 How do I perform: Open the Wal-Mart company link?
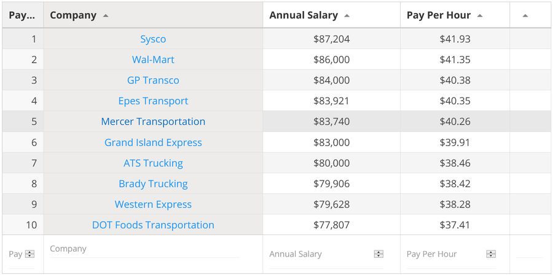point(153,60)
